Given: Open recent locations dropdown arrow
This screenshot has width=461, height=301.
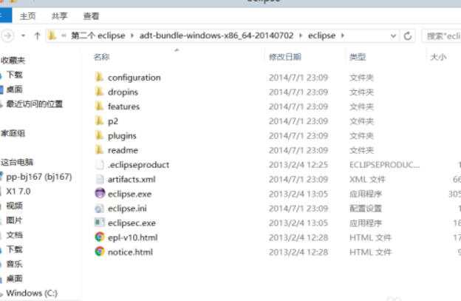Looking at the screenshot, I should [x=23, y=36].
